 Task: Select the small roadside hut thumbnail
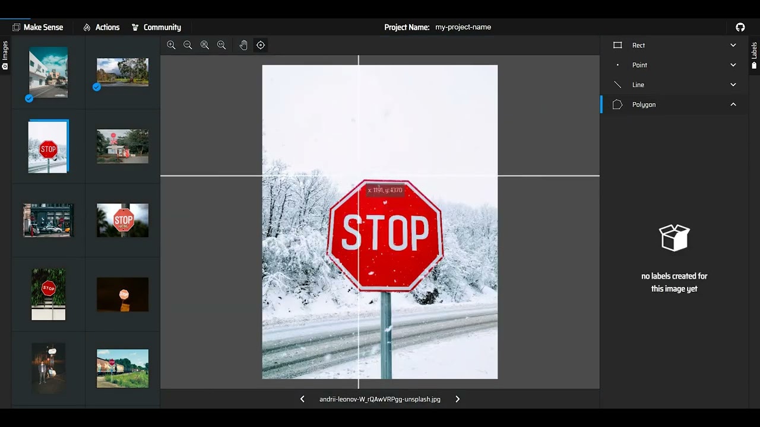click(122, 146)
